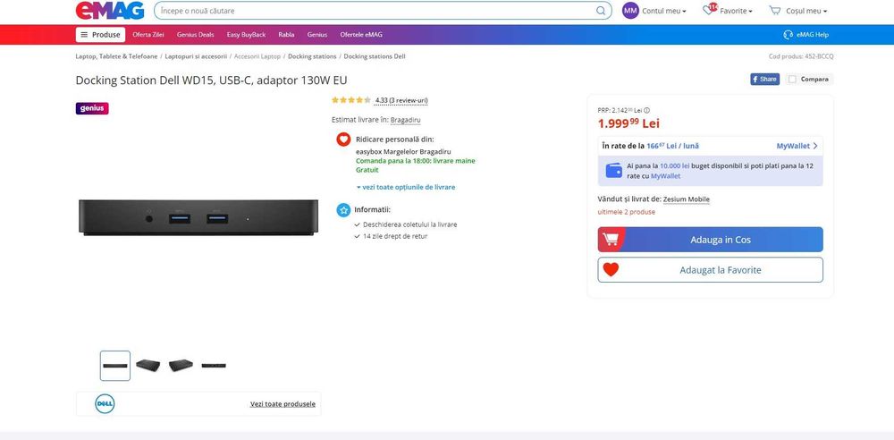
Task: Click the MyWallet link in budget note
Action: coord(665,176)
